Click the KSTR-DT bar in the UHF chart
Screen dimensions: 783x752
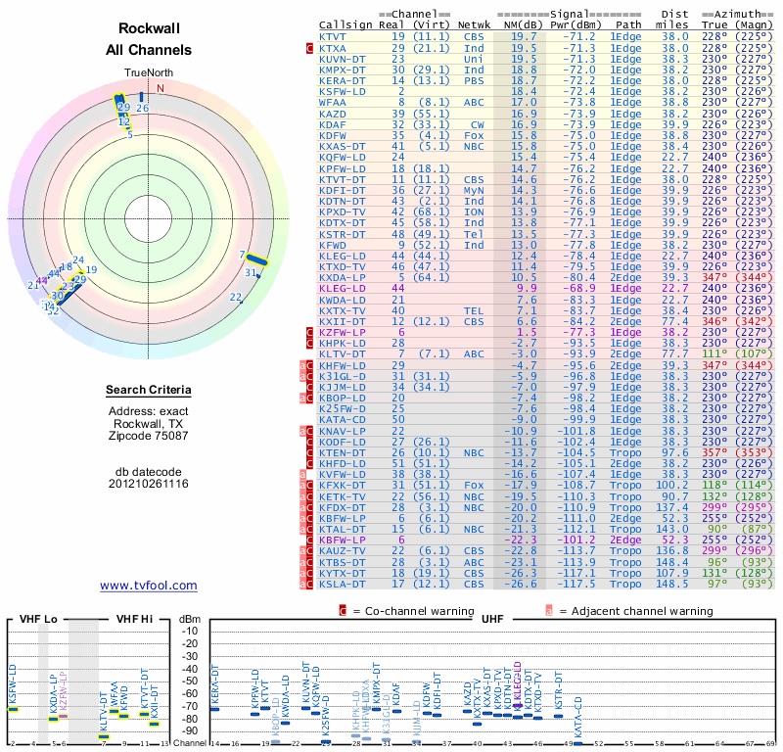[x=558, y=716]
